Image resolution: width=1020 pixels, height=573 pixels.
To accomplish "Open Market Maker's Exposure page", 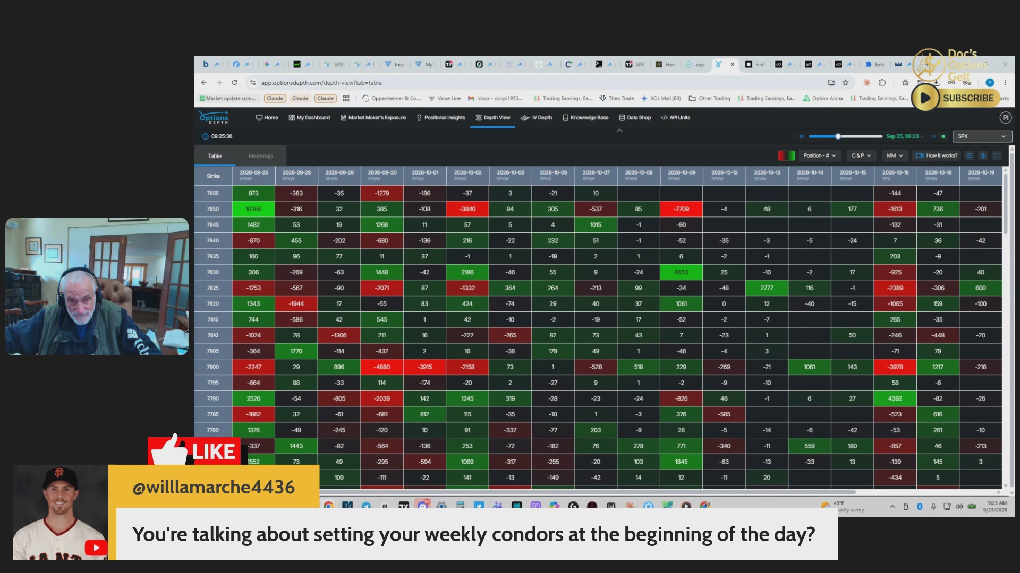I will pos(373,118).
